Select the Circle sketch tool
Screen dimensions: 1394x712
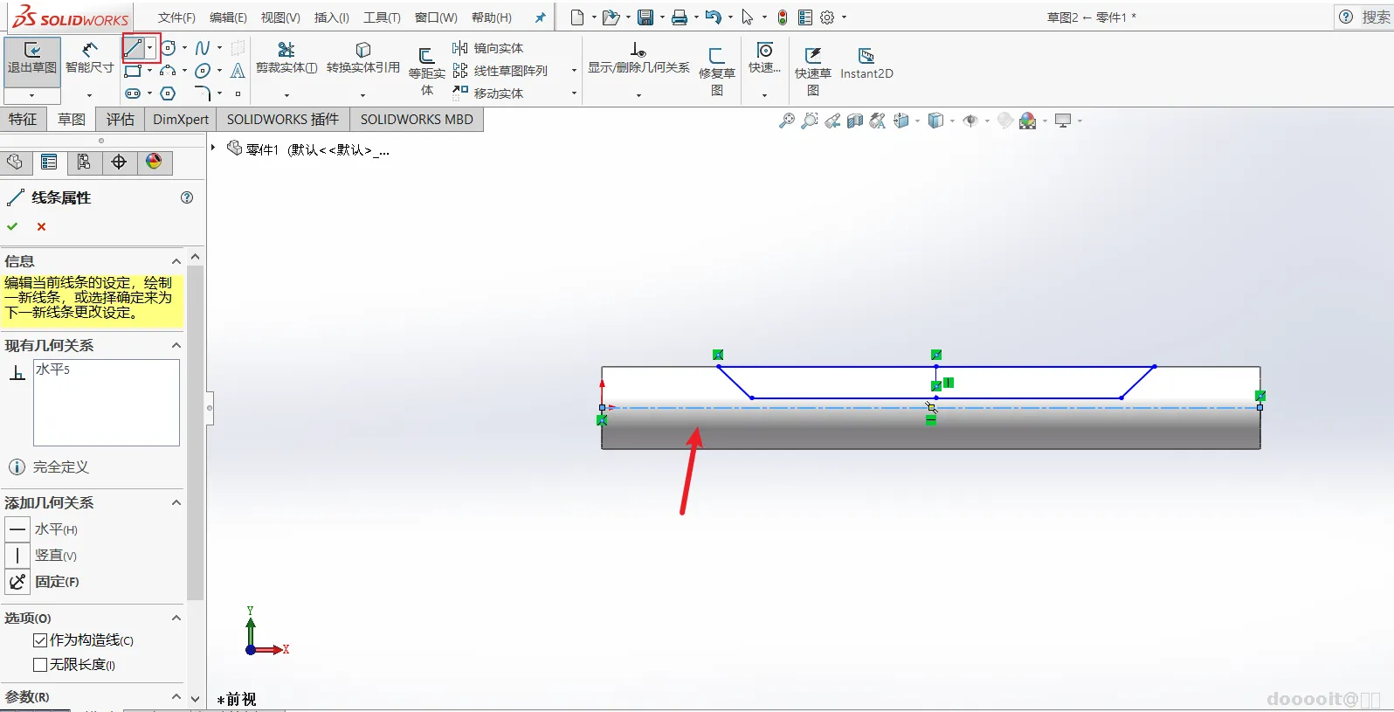pos(169,48)
